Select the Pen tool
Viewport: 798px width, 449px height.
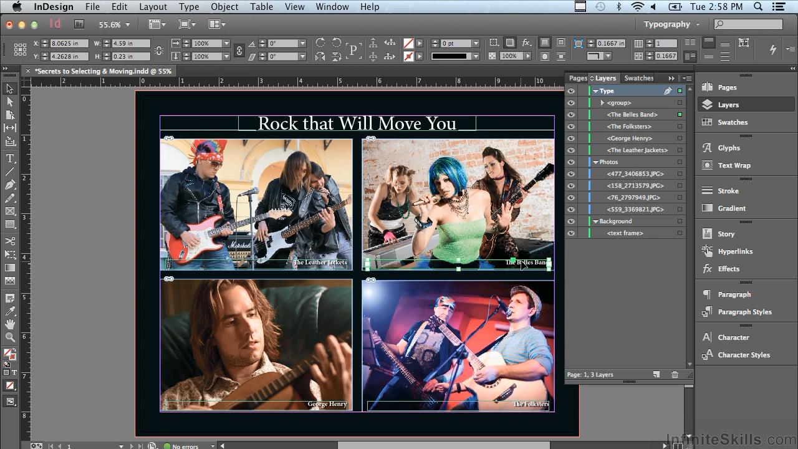[10, 185]
